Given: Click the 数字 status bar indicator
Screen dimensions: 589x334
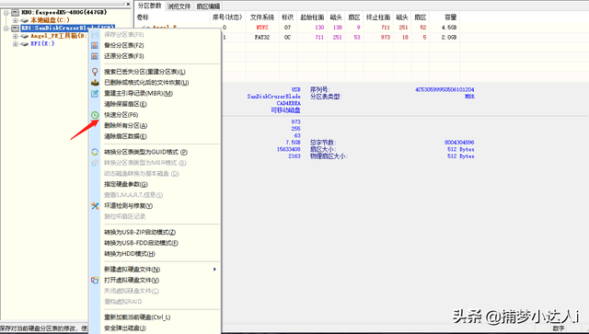Looking at the screenshot, I should point(559,328).
